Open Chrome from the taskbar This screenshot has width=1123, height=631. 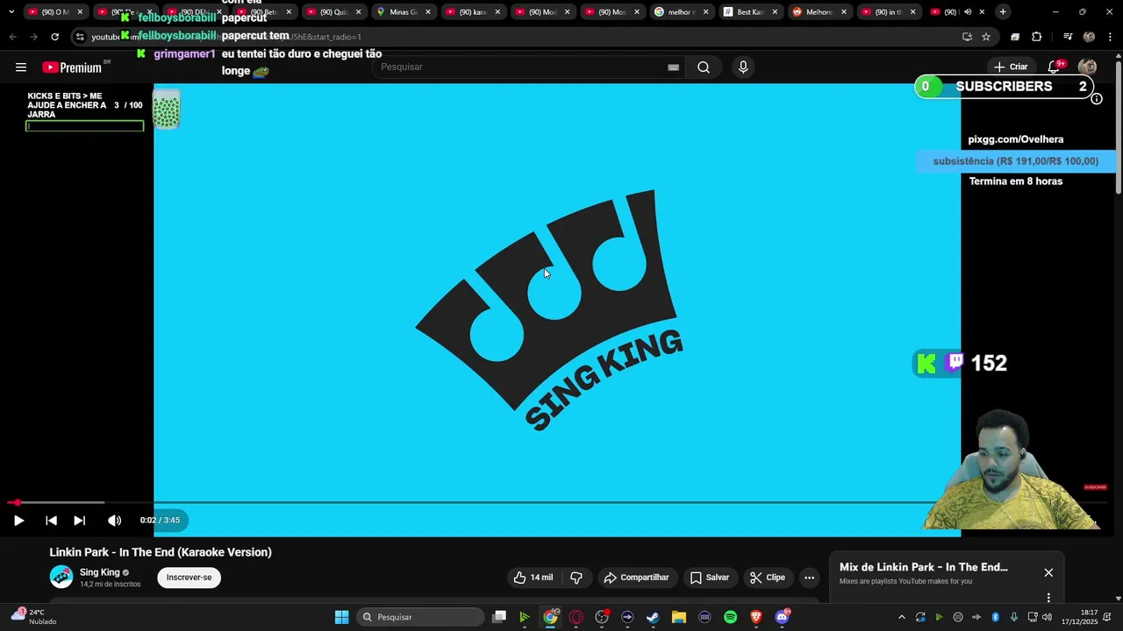click(550, 617)
